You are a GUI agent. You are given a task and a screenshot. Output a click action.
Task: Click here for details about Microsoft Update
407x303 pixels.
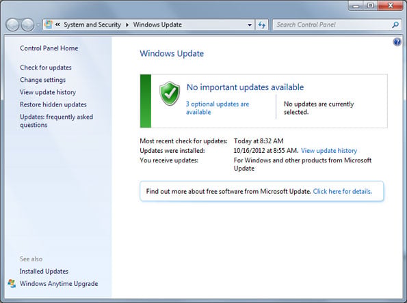(x=343, y=191)
